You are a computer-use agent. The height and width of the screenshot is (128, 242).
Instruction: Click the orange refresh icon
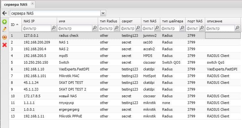point(4,37)
